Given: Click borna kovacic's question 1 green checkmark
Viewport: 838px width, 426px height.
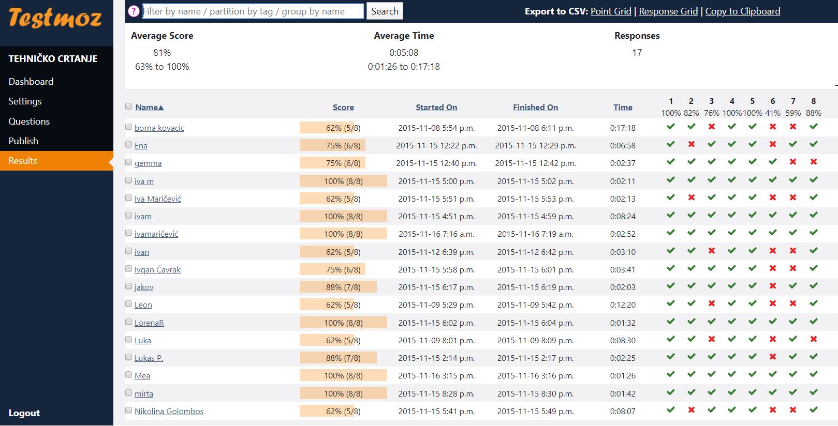Looking at the screenshot, I should point(671,127).
